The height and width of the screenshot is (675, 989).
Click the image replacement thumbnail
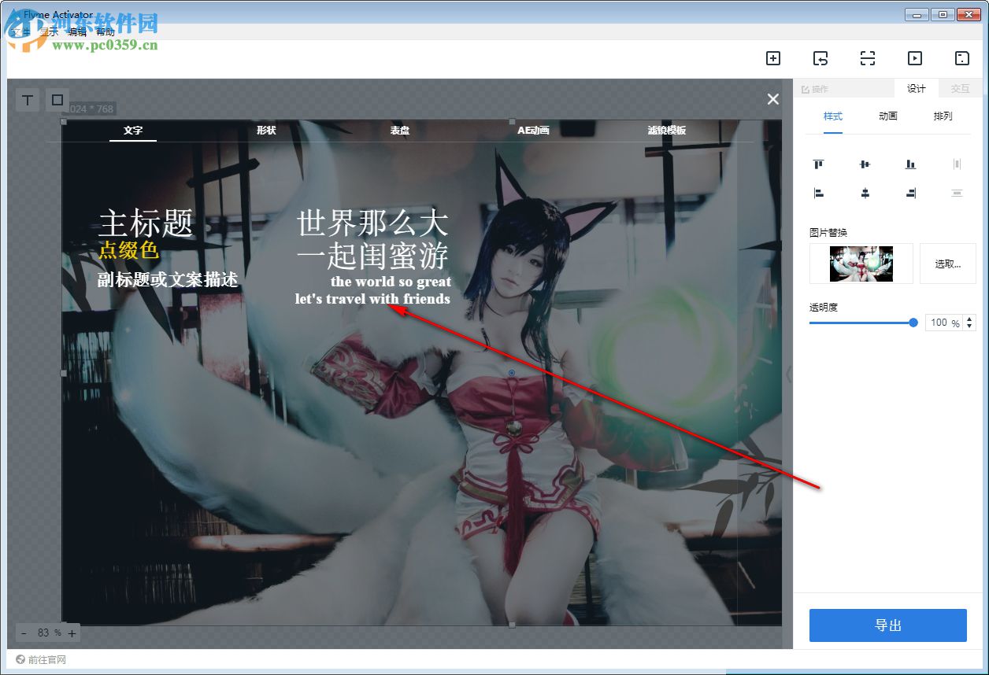[x=861, y=264]
